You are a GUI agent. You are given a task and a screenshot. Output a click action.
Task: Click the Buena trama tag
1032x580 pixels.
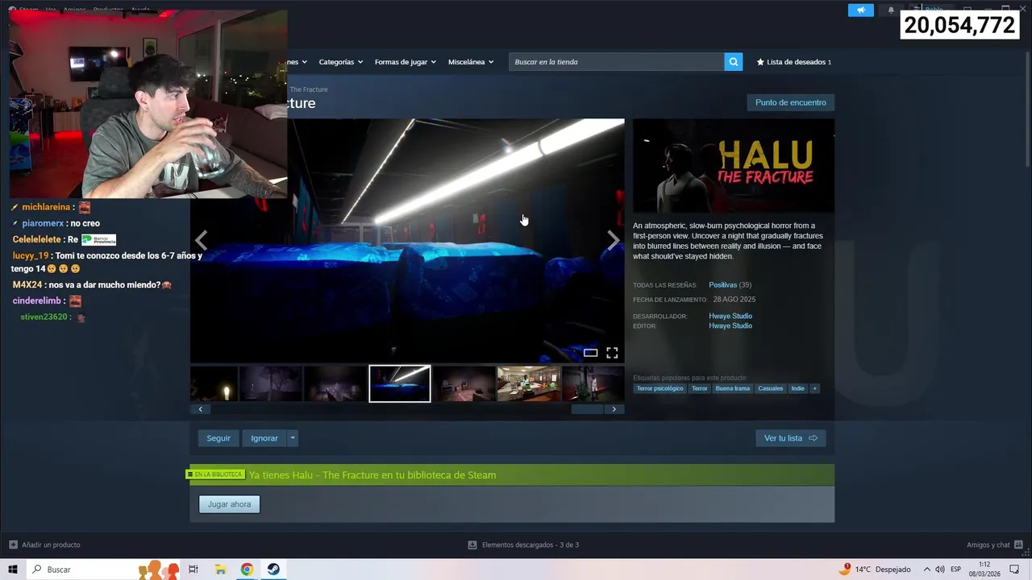(x=733, y=388)
